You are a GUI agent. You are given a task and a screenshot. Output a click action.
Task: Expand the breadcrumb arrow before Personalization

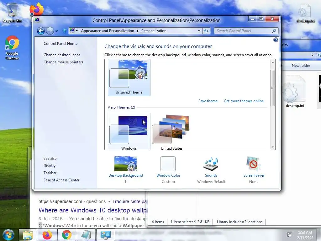[138, 31]
